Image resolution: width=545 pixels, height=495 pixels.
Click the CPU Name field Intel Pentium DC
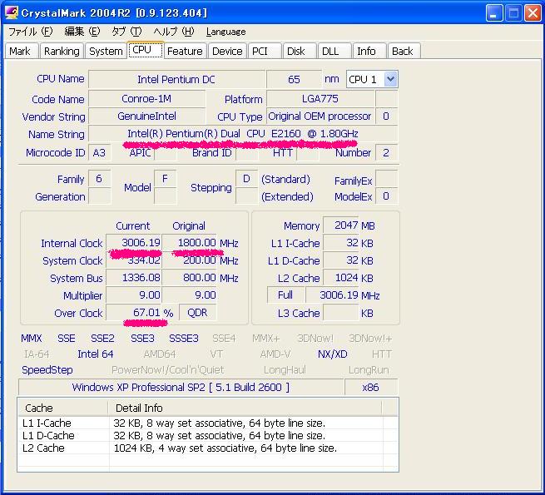pyautogui.click(x=176, y=79)
